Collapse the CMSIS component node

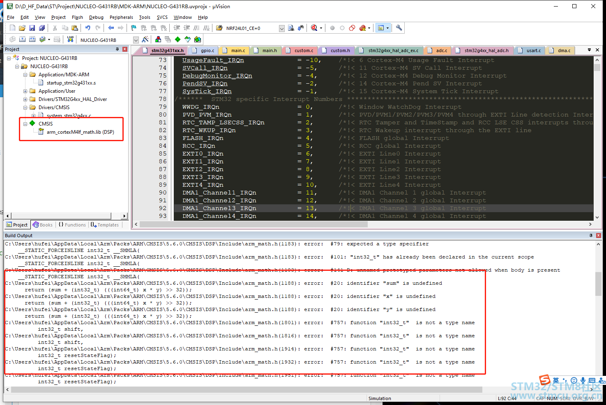(25, 124)
